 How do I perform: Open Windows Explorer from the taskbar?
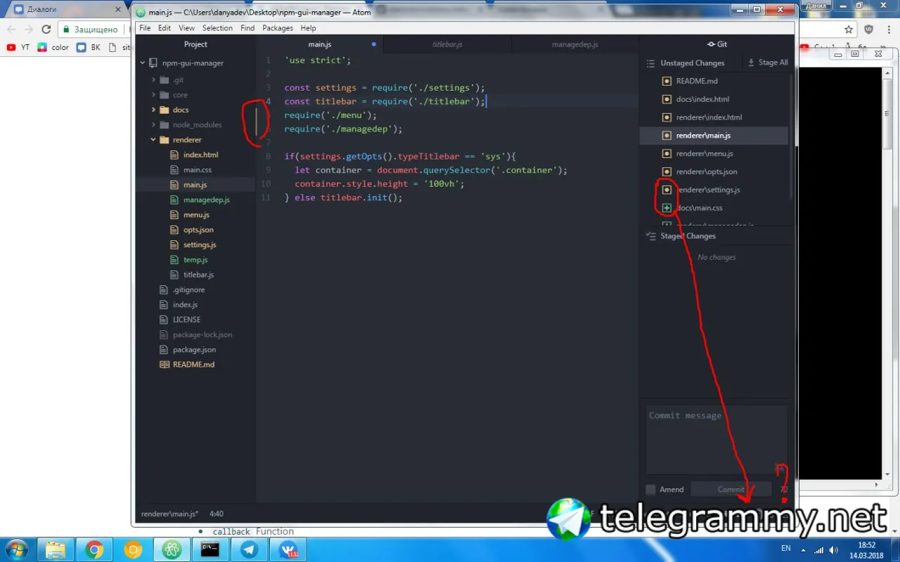(55, 549)
